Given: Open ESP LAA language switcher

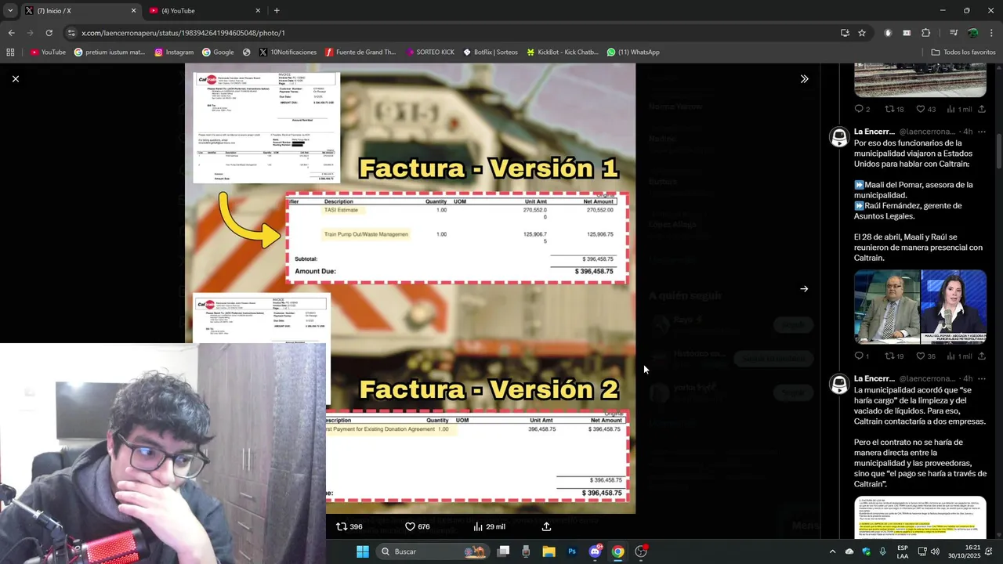Looking at the screenshot, I should pyautogui.click(x=903, y=551).
